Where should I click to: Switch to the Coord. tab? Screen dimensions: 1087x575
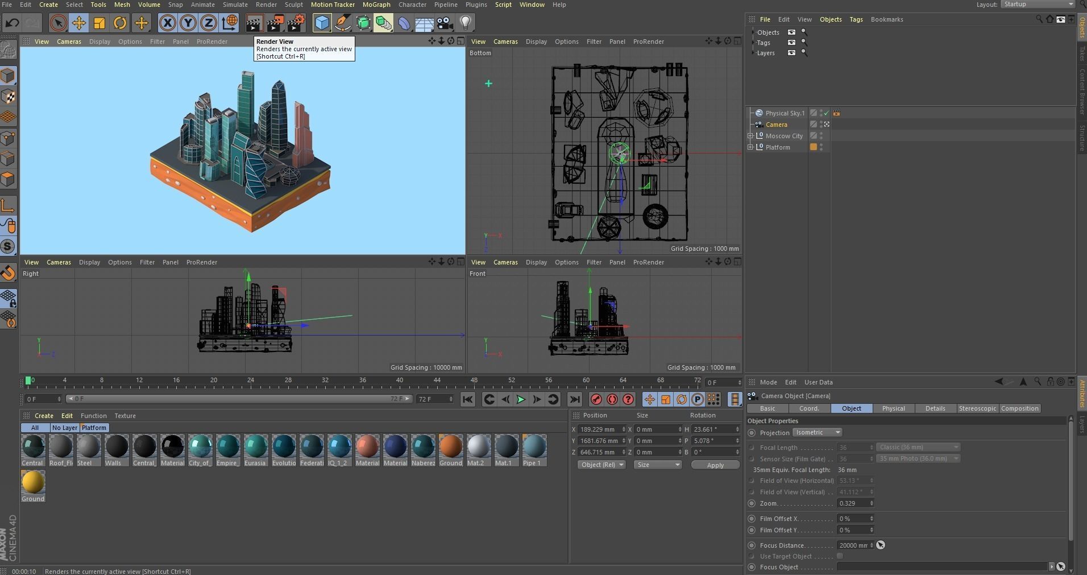(x=809, y=408)
